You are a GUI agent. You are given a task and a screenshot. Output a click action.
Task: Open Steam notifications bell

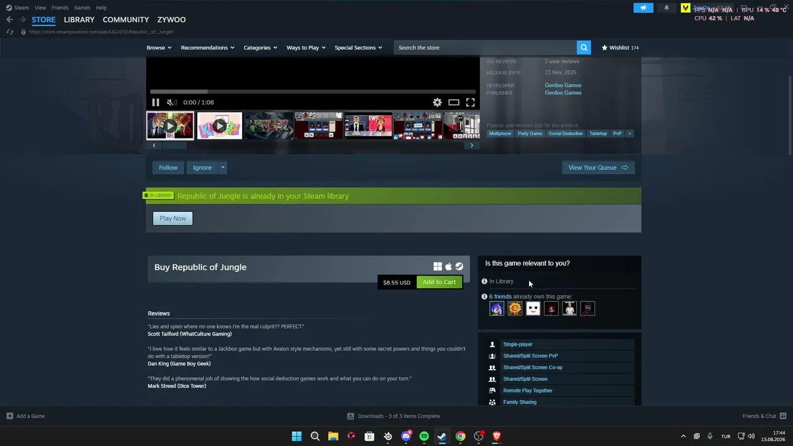[667, 8]
